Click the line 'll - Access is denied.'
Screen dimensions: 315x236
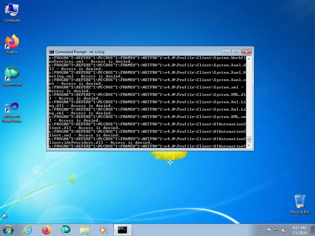(x=76, y=69)
